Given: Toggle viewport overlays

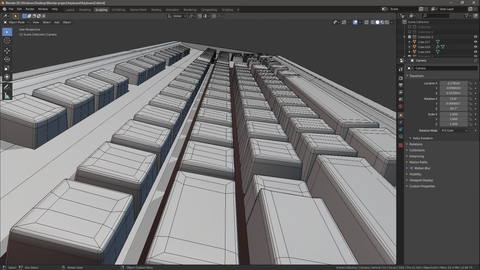Looking at the screenshot, I should [x=355, y=22].
